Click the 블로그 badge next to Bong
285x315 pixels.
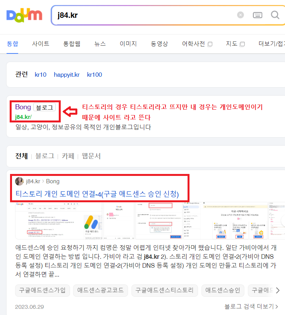(44, 107)
